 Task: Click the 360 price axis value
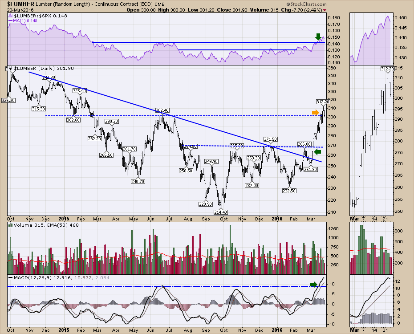click(x=332, y=68)
